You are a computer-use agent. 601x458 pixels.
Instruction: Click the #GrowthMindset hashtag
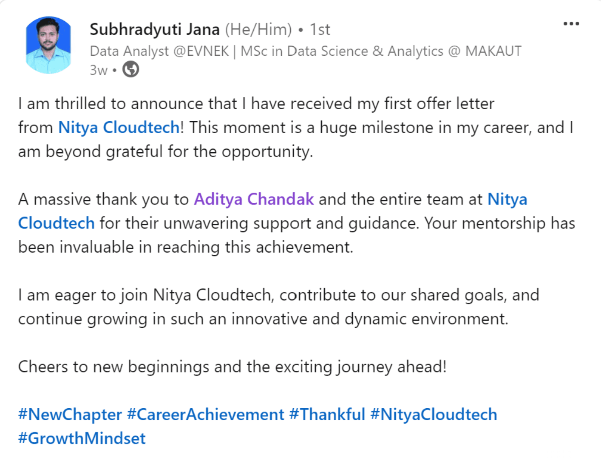click(x=82, y=438)
